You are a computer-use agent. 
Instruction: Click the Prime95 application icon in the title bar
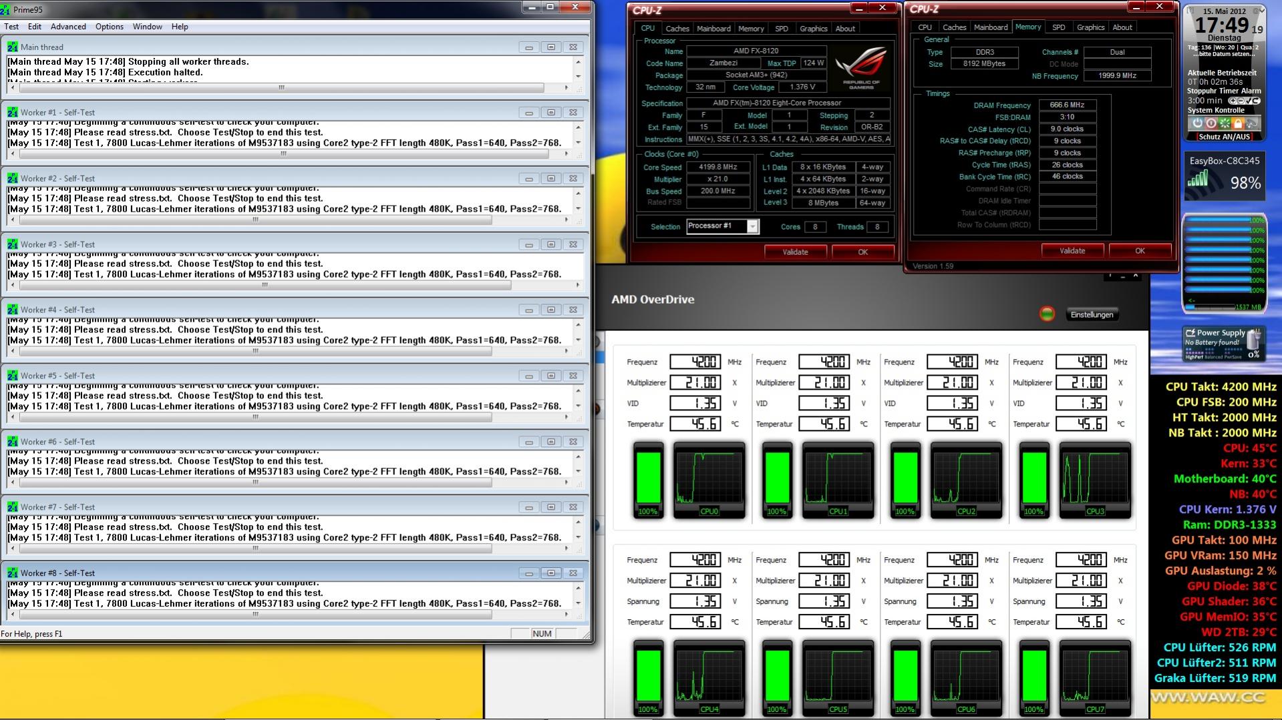5,10
